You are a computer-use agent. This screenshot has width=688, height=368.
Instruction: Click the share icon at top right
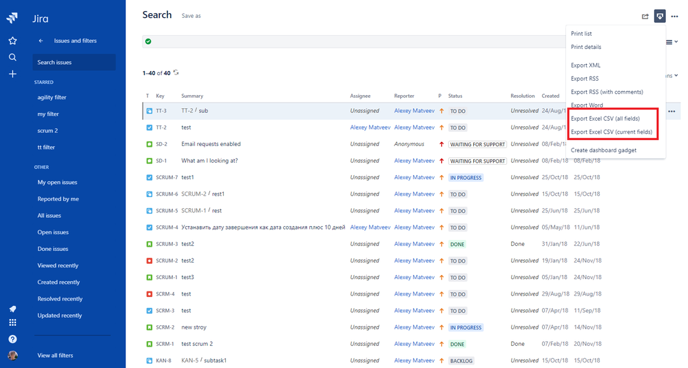tap(645, 16)
